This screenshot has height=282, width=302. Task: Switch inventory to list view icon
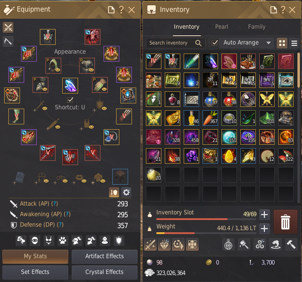coord(294,43)
